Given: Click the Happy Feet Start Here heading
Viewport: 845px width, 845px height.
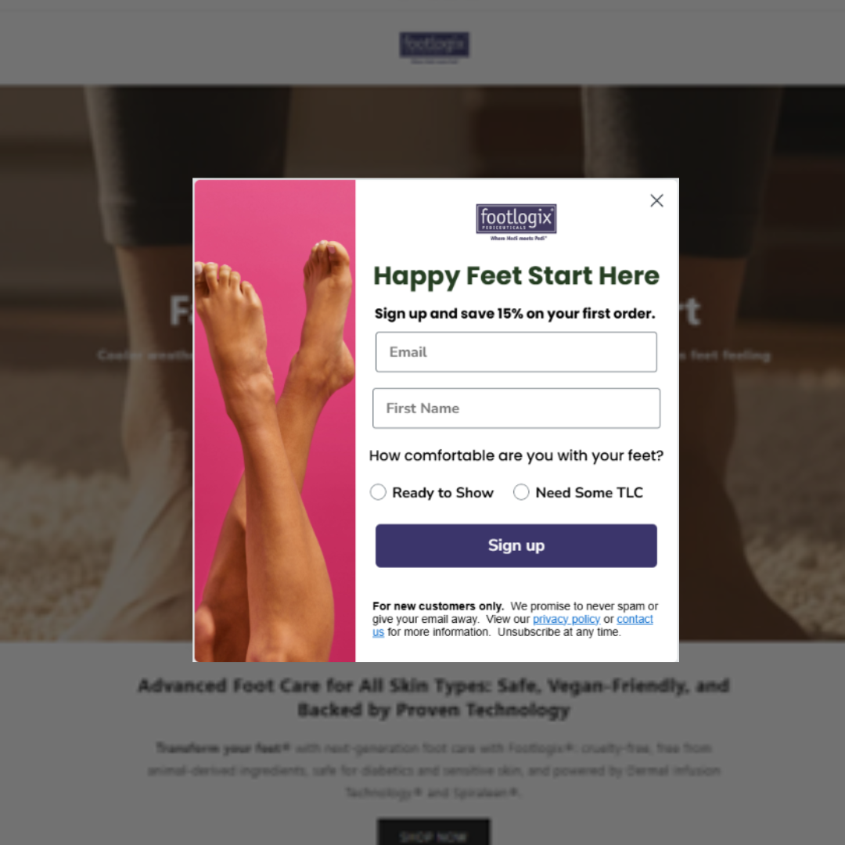Looking at the screenshot, I should (516, 276).
